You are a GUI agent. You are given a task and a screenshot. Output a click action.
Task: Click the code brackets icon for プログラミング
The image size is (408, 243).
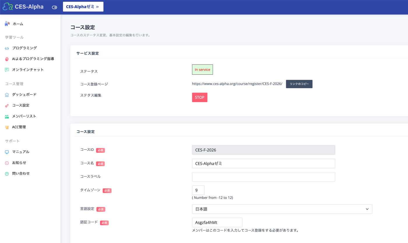point(7,48)
